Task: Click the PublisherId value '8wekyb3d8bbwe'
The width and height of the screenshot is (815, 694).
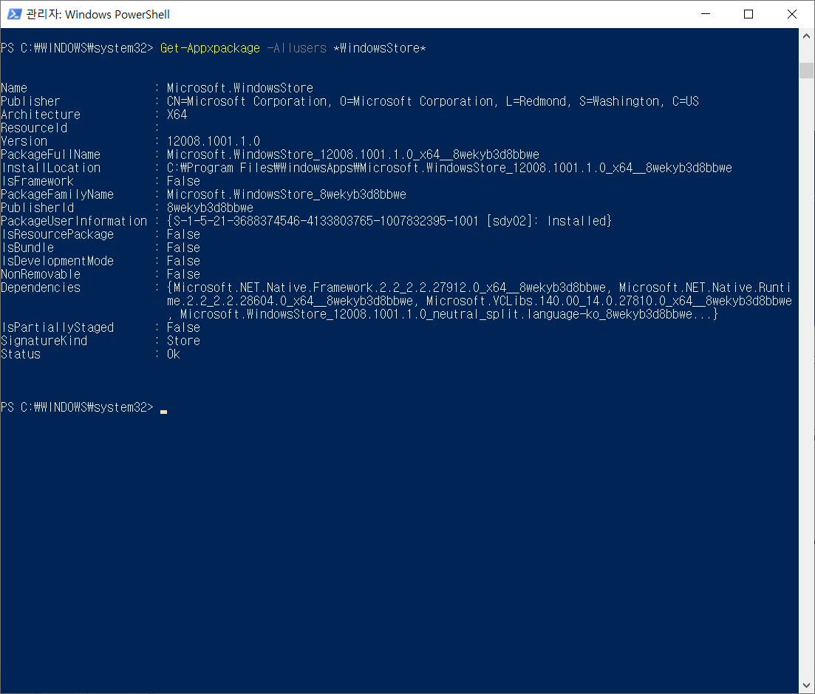Action: click(210, 208)
